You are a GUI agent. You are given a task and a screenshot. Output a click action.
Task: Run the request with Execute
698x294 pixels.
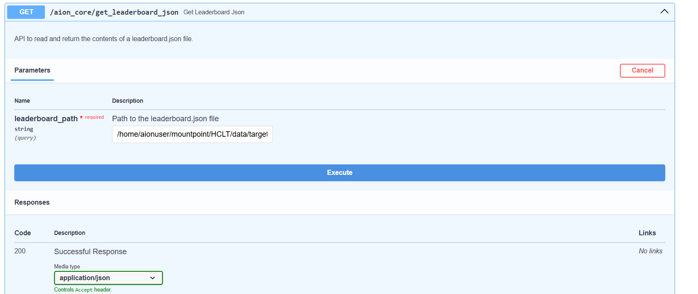(x=340, y=173)
